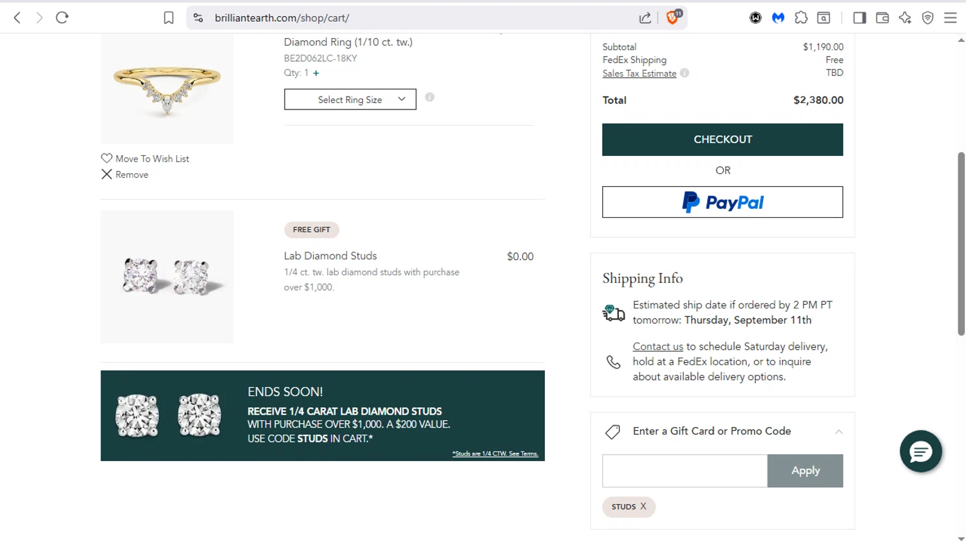Click the phone icon in Shipping Info
The image size is (966, 541).
(614, 362)
